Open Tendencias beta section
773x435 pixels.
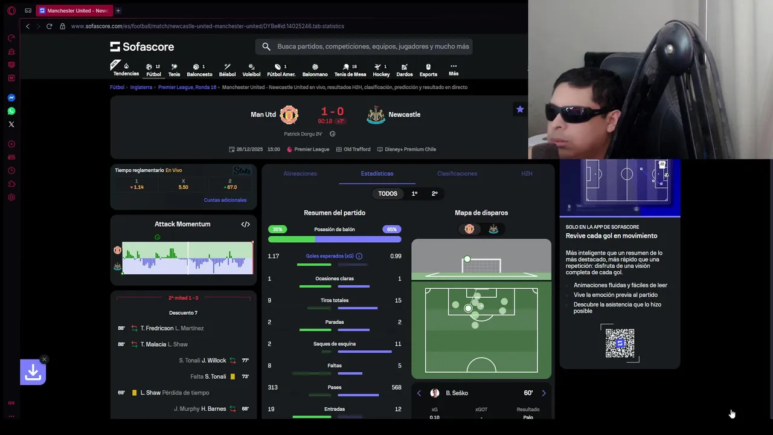(126, 69)
